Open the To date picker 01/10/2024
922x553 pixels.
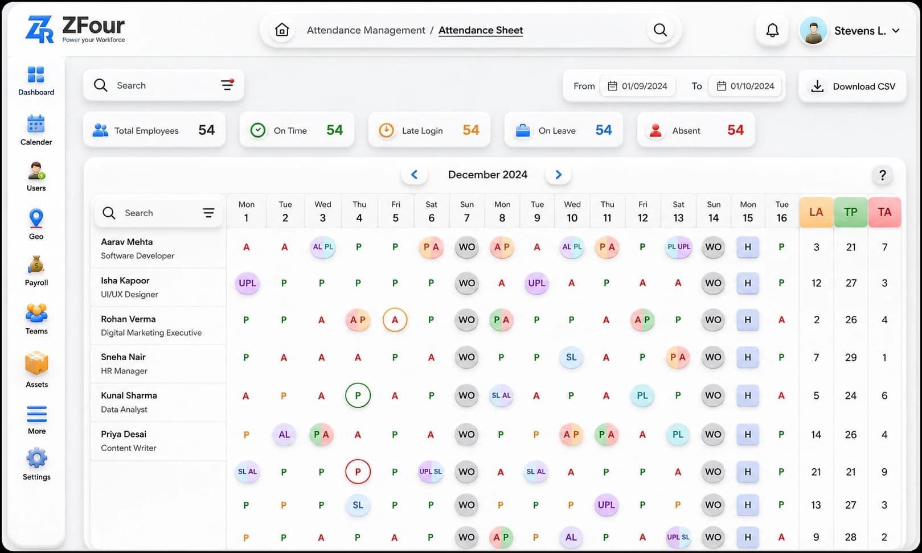[745, 86]
